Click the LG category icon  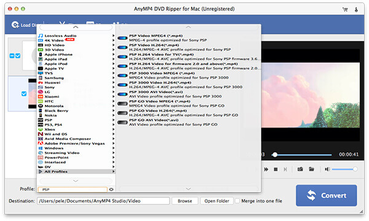pyautogui.click(x=41, y=92)
